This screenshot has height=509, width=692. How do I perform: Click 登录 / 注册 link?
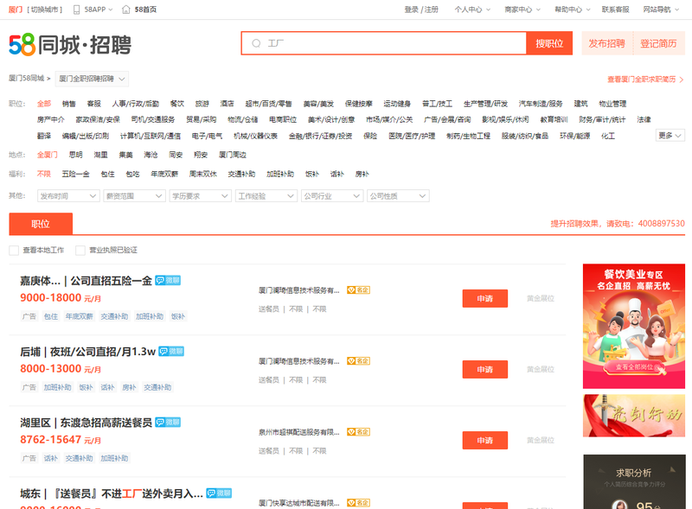point(421,10)
